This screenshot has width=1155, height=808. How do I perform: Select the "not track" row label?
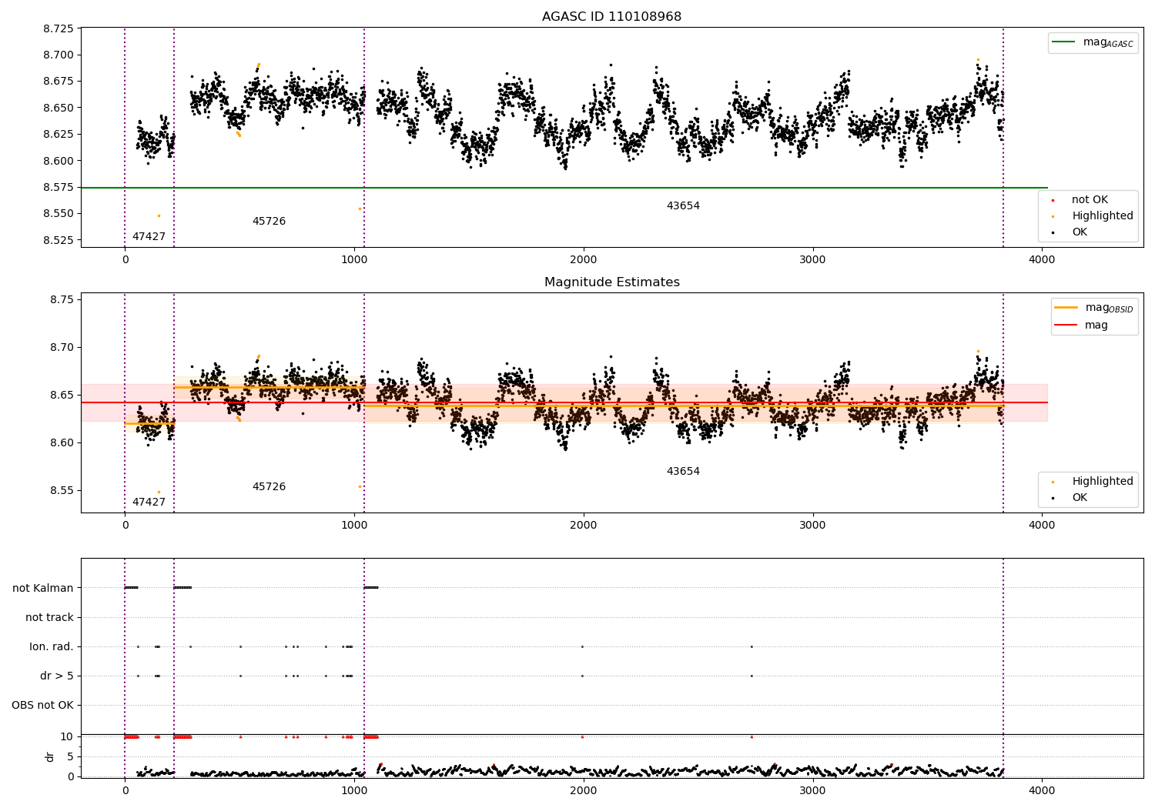coord(49,617)
